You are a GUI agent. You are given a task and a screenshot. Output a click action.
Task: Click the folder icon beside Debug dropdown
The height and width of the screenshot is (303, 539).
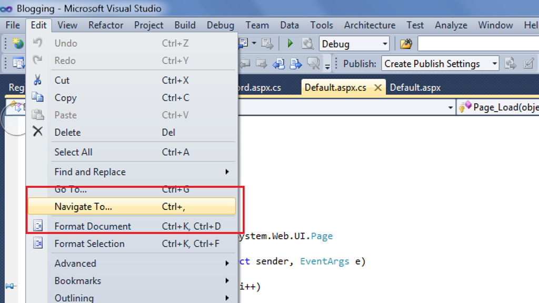point(406,44)
